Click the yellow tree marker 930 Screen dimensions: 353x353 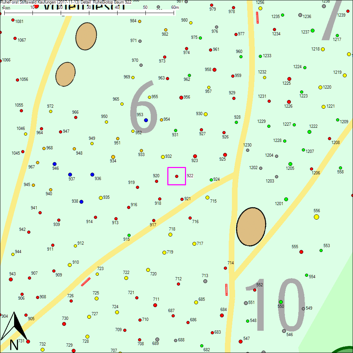205,114
